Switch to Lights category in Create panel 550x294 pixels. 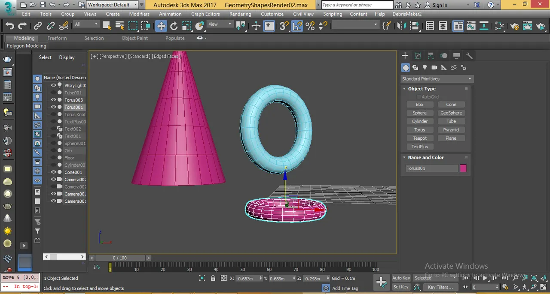(425, 68)
